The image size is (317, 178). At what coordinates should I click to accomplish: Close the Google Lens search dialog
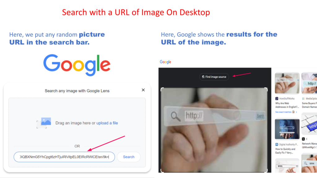(143, 90)
